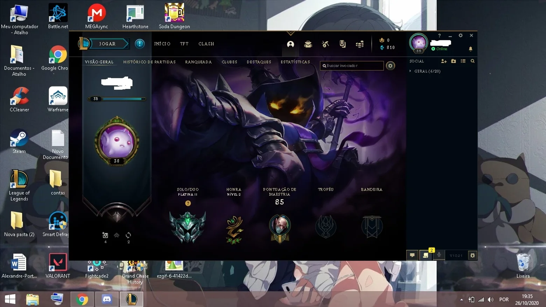Image resolution: width=546 pixels, height=307 pixels.
Task: Click the new folder icon in Social
Action: tap(454, 61)
